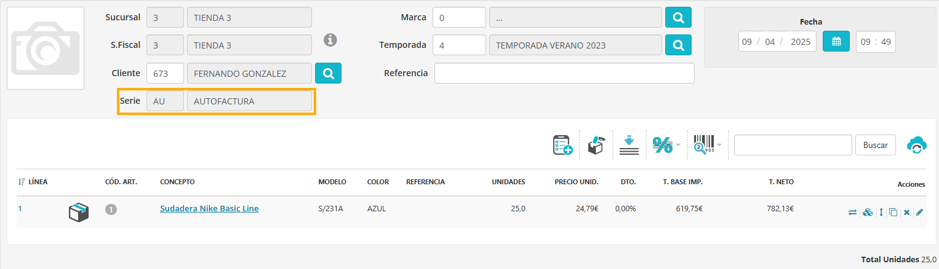The image size is (939, 269).
Task: Open the percent discount dropdown
Action: click(x=666, y=145)
